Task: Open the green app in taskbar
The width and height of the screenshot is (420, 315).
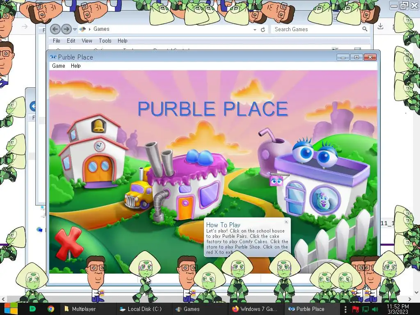Action: (32, 309)
